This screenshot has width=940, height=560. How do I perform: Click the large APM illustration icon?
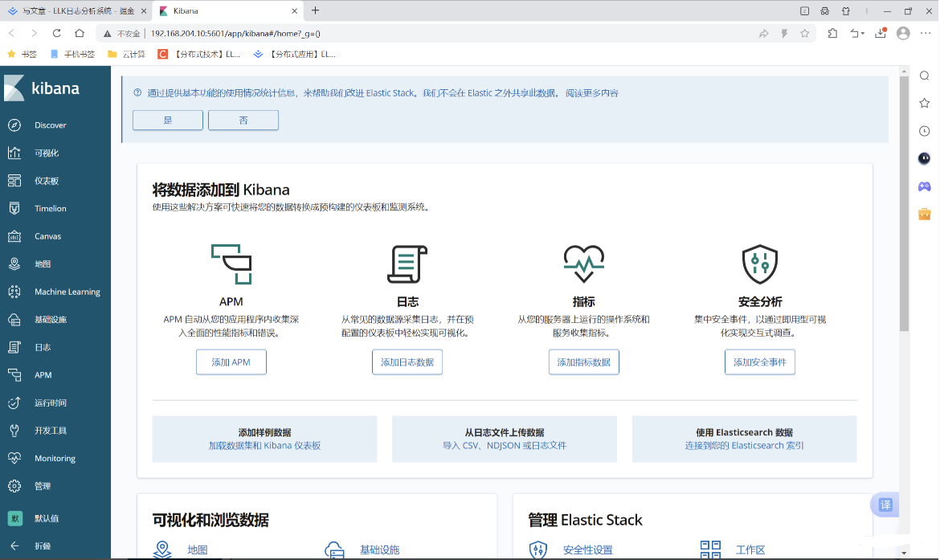coord(231,264)
